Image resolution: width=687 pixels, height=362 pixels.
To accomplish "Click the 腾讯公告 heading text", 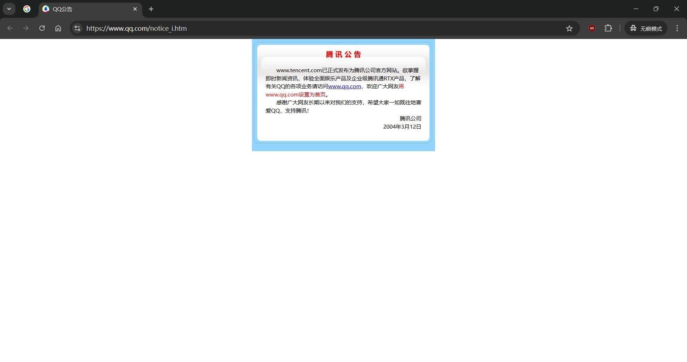I will pyautogui.click(x=343, y=54).
